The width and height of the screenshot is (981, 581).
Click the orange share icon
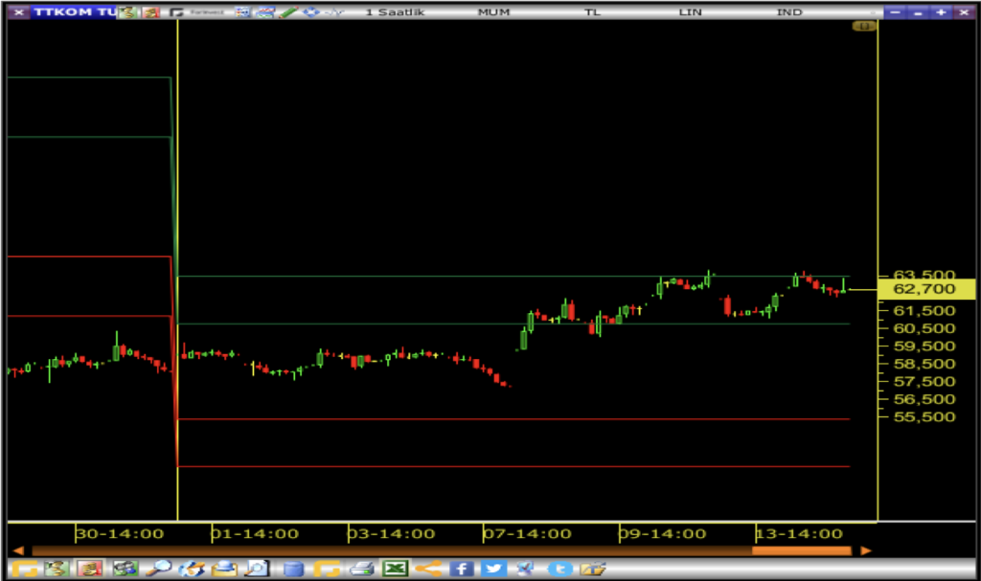click(427, 569)
